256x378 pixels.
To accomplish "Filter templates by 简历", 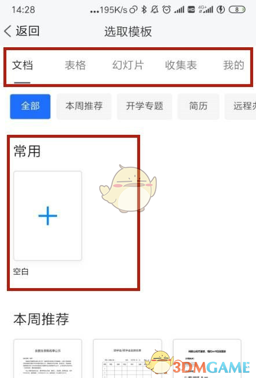I will pos(198,106).
